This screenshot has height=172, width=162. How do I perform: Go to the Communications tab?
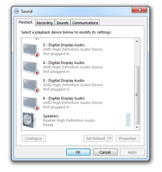click(85, 23)
